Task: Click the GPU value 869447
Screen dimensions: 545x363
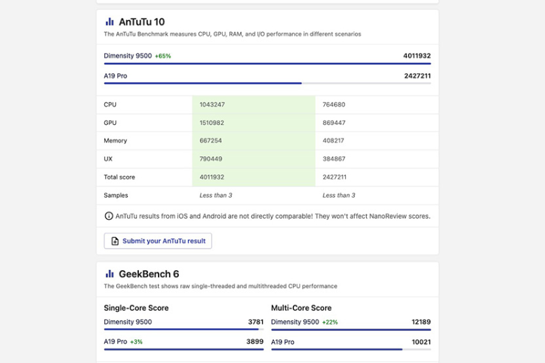Action: point(334,123)
